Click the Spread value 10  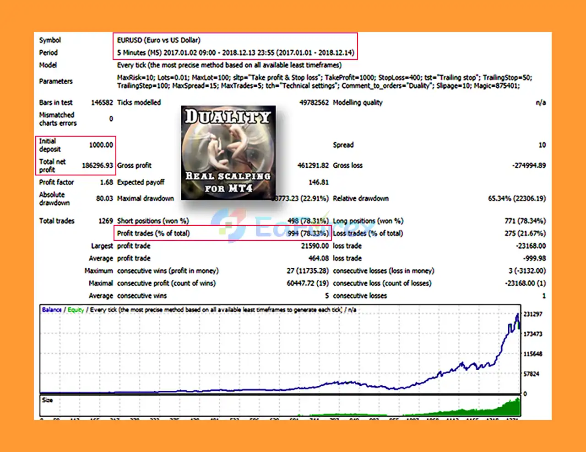542,145
